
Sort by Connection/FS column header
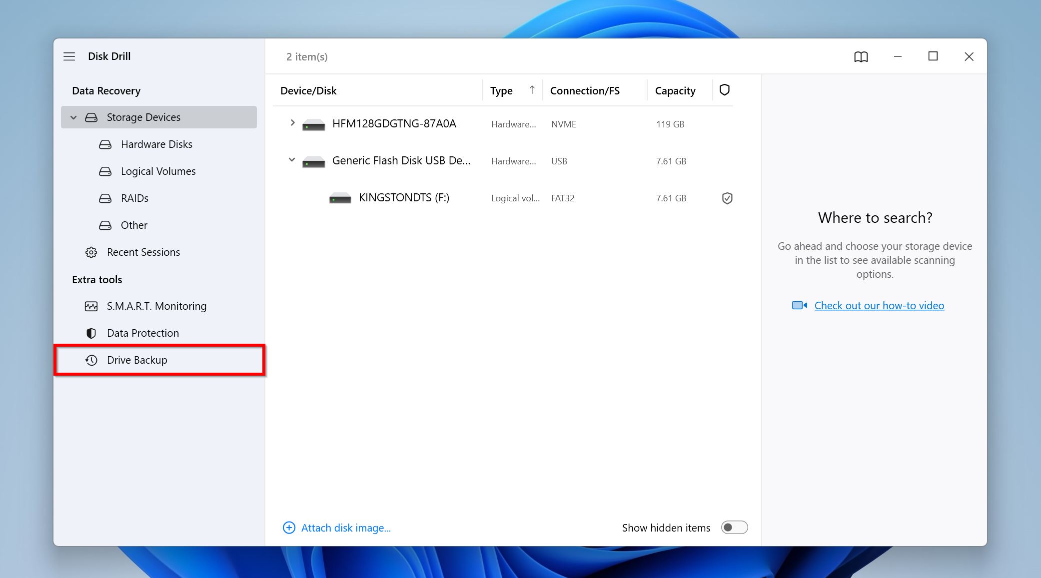pyautogui.click(x=585, y=91)
